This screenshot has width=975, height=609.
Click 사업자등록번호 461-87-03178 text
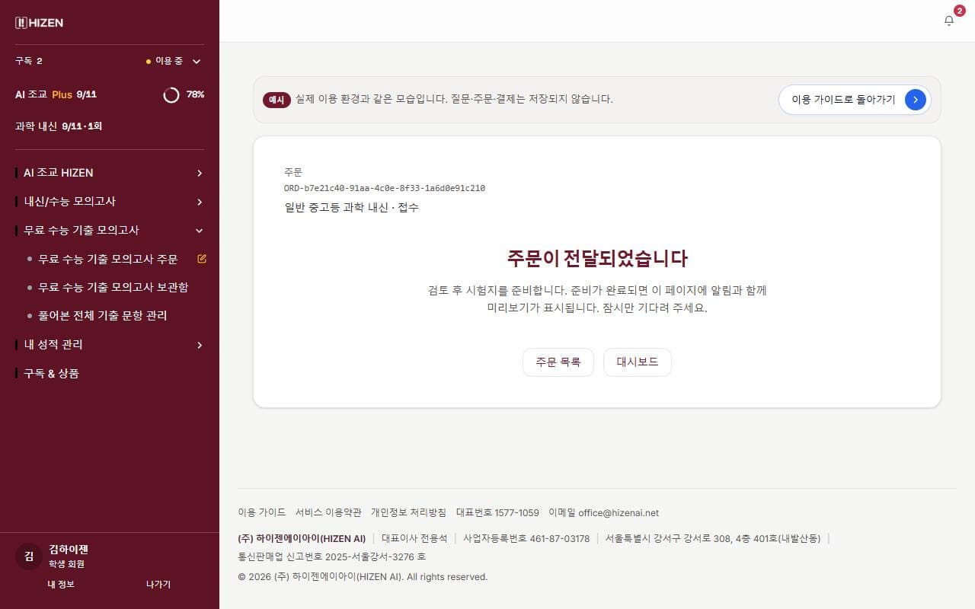[526, 538]
